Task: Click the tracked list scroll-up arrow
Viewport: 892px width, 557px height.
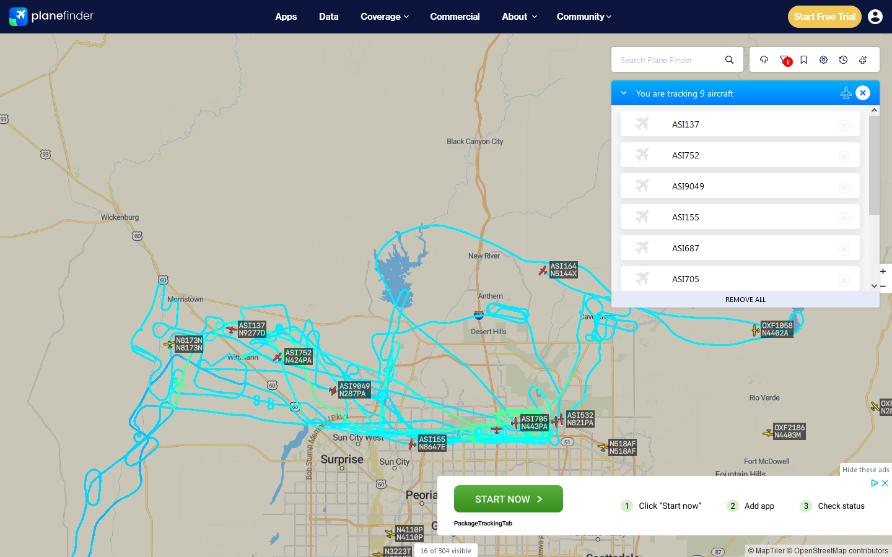Action: click(874, 110)
